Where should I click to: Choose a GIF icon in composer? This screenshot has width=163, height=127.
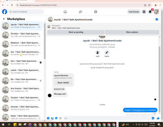tap(60, 118)
